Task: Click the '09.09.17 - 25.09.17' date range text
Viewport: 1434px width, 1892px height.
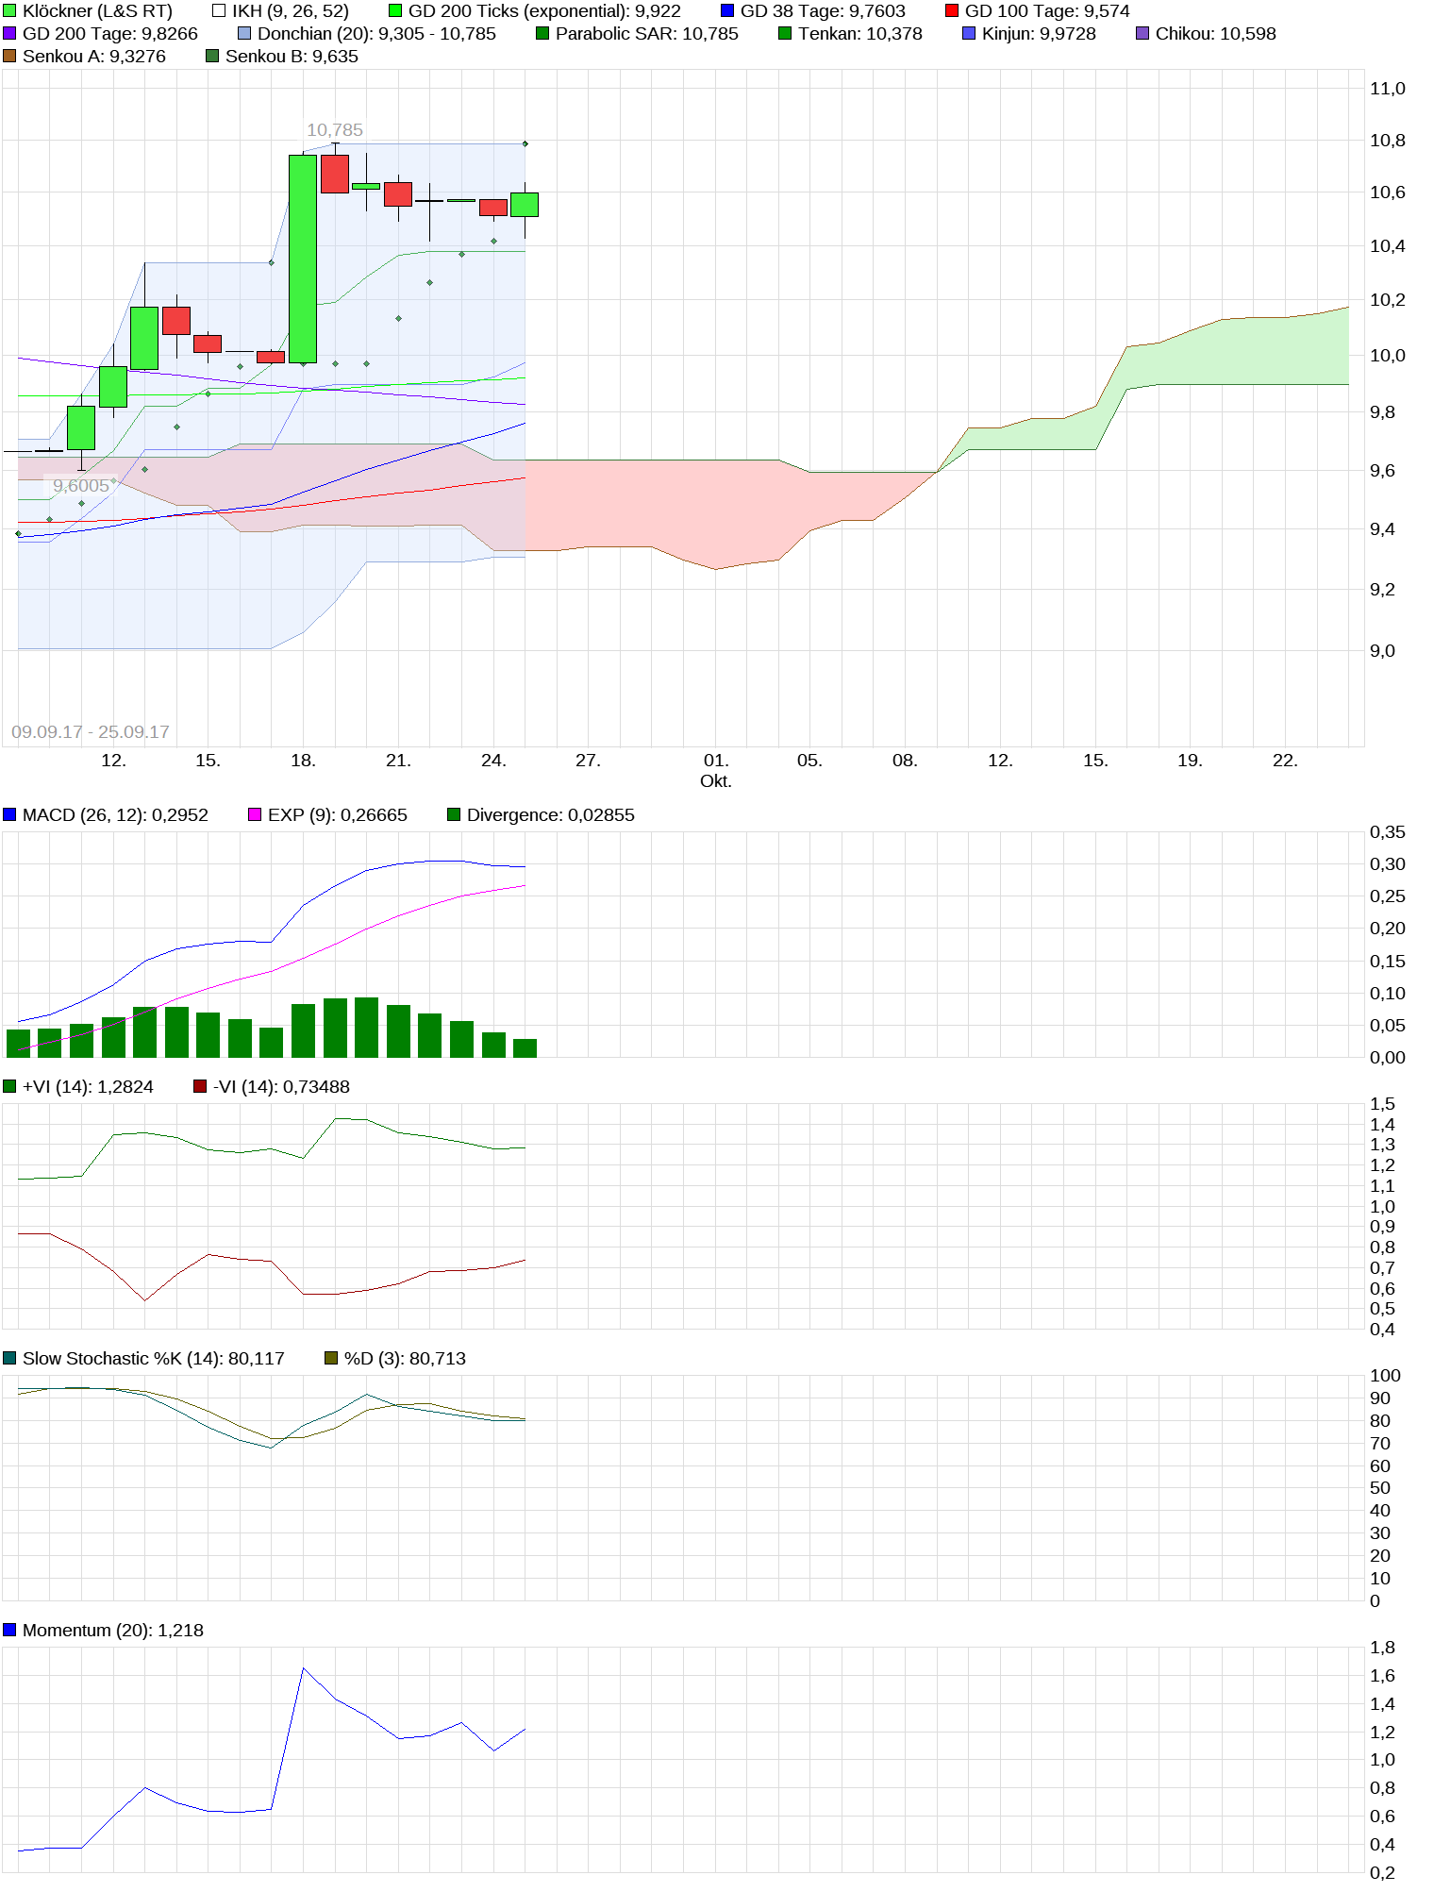Action: pyautogui.click(x=91, y=732)
